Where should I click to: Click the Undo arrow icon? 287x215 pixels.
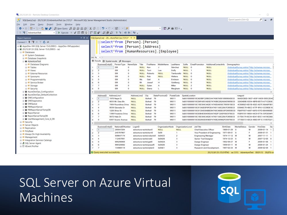pyautogui.click(x=103, y=28)
